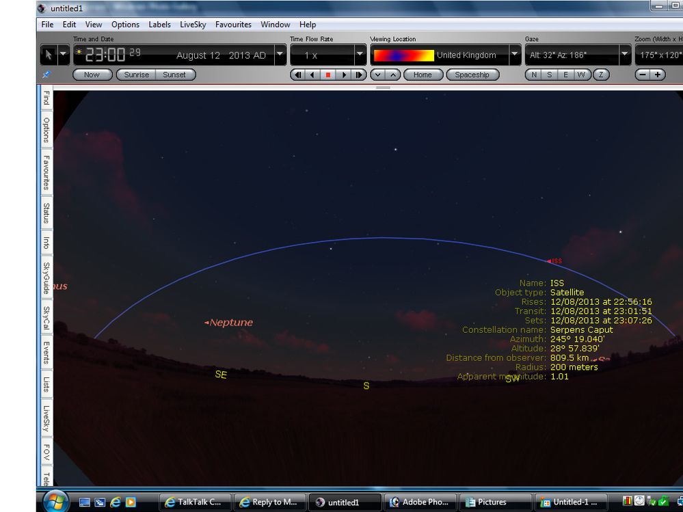This screenshot has width=683, height=512.
Task: Switch to Adobe Photoshop taskbar button
Action: (420, 502)
